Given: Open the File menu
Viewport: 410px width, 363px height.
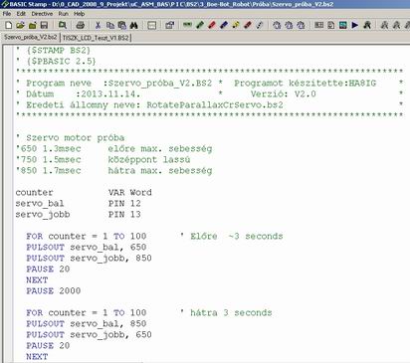Looking at the screenshot, I should 7,14.
